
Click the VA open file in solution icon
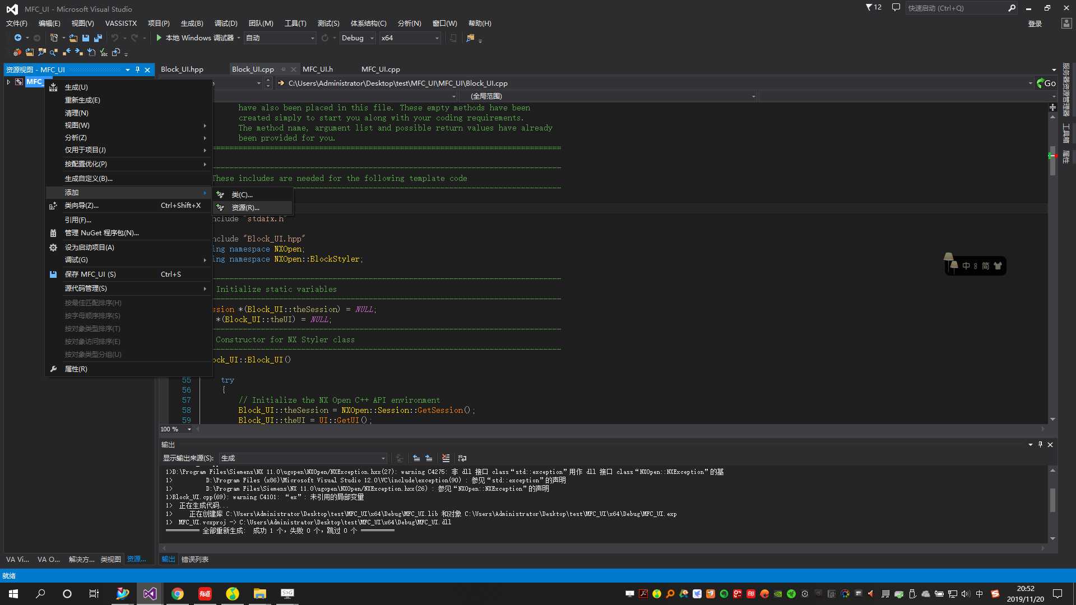pyautogui.click(x=30, y=52)
